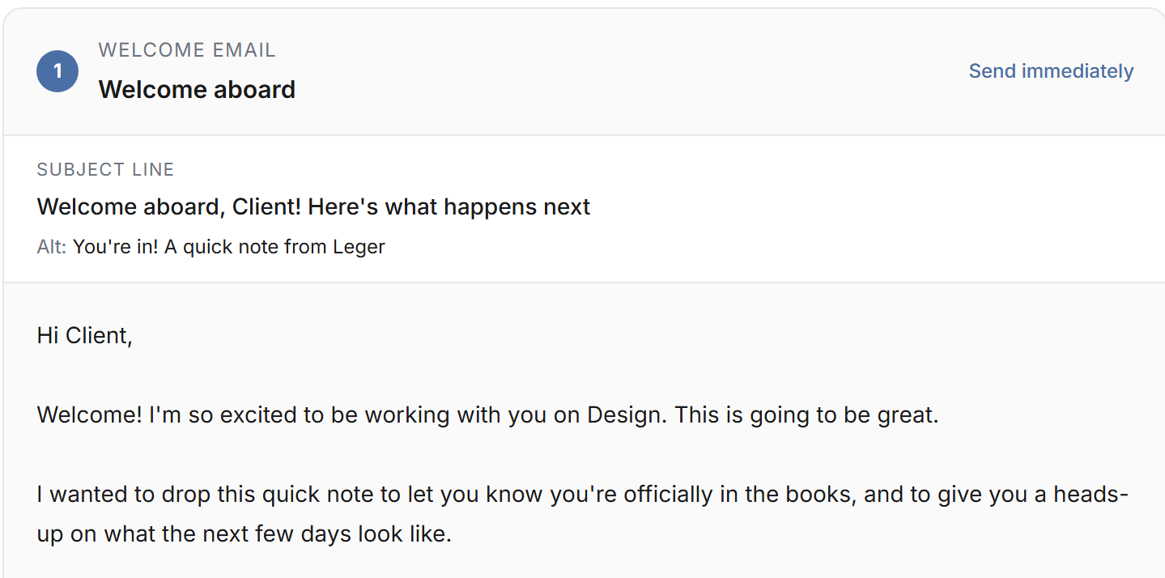Click the word Client in the subject line

[269, 206]
